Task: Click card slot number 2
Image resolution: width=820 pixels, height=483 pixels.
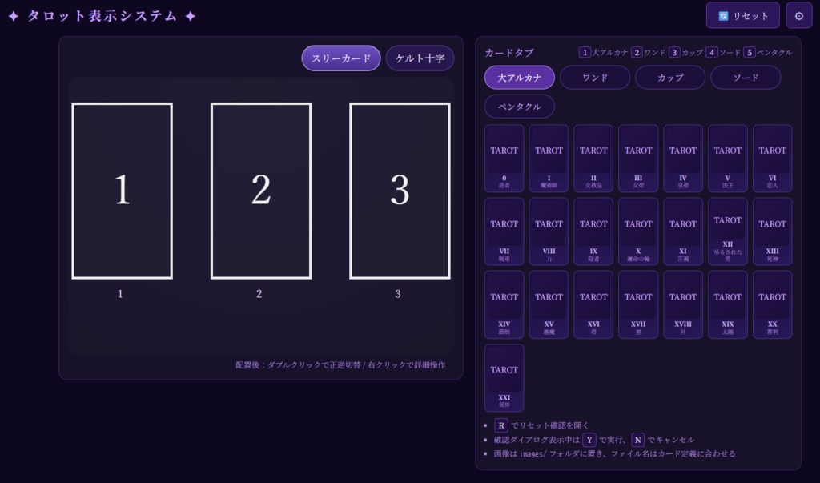Action: point(259,190)
